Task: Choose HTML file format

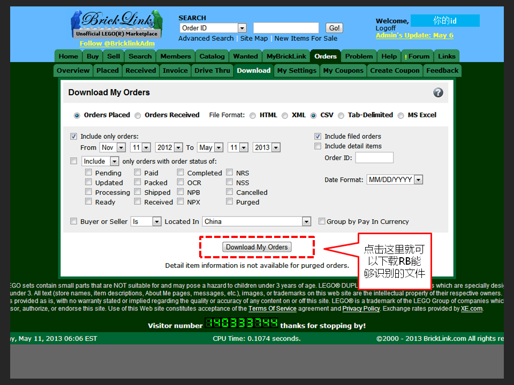Action: click(x=252, y=115)
